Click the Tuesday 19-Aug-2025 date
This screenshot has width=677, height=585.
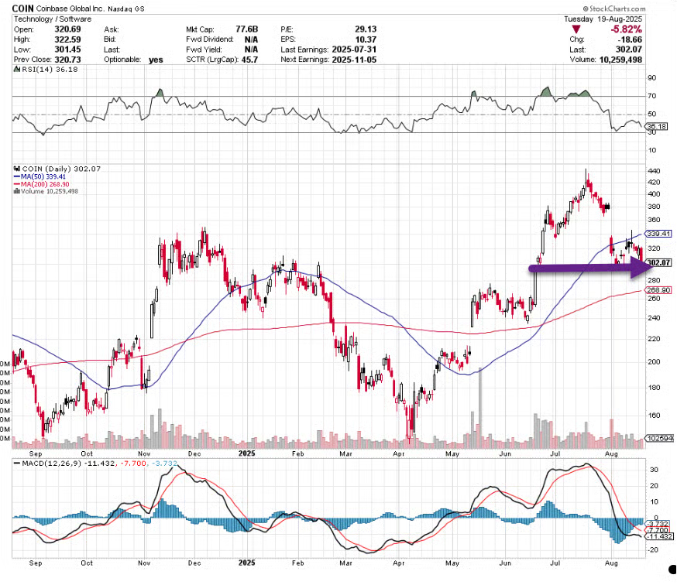[x=603, y=19]
